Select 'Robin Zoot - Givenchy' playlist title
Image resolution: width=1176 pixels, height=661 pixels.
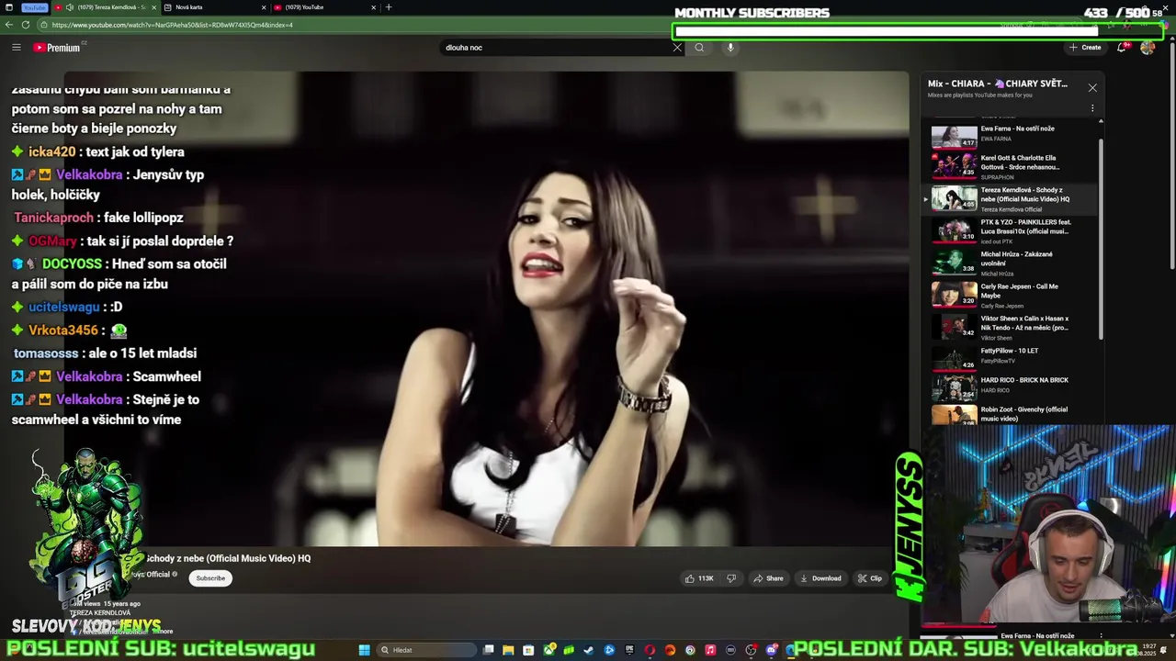pos(1023,414)
